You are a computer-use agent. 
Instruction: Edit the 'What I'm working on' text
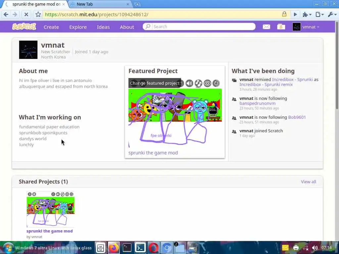tap(49, 136)
